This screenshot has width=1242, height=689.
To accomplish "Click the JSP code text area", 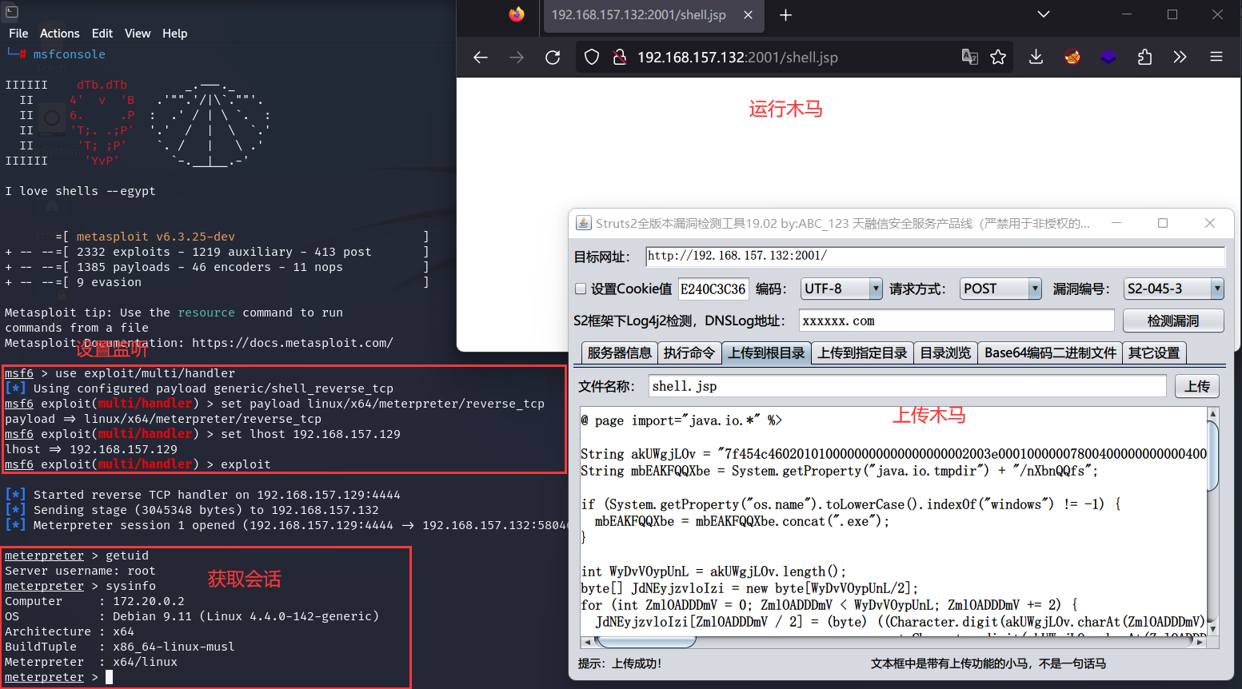I will pos(893,521).
